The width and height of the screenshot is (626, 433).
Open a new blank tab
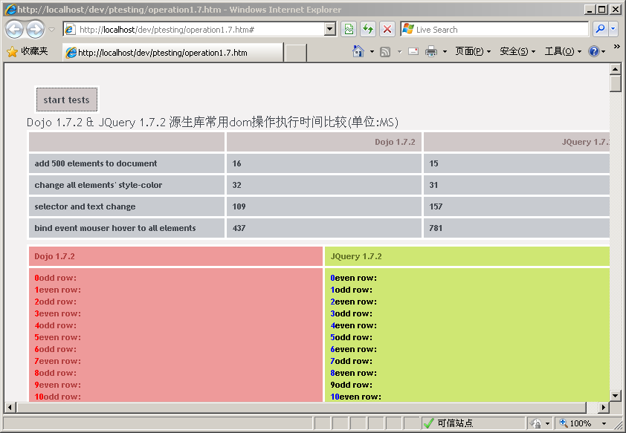click(296, 53)
